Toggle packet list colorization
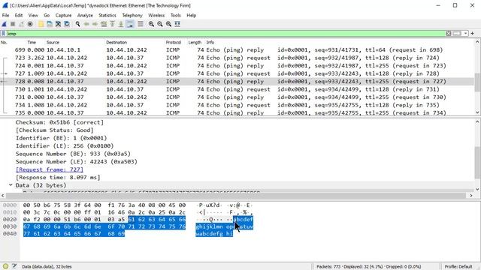Viewport: 481px width, 270px height. 141,24
